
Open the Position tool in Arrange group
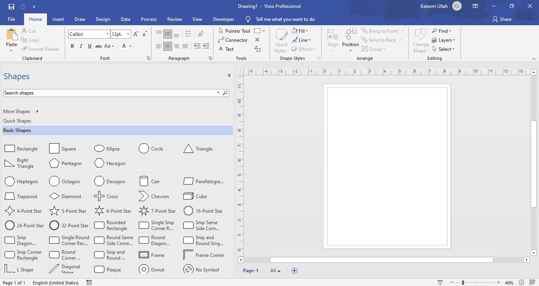[x=350, y=39]
